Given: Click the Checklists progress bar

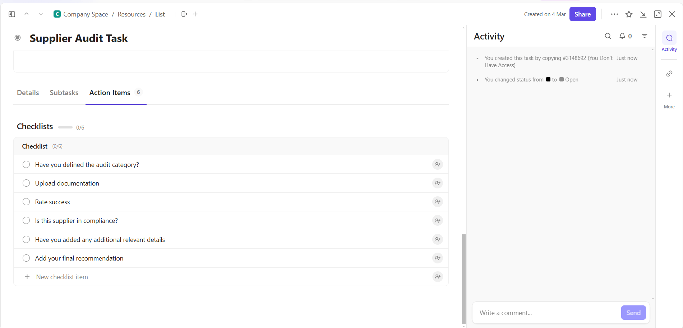Looking at the screenshot, I should (x=65, y=127).
